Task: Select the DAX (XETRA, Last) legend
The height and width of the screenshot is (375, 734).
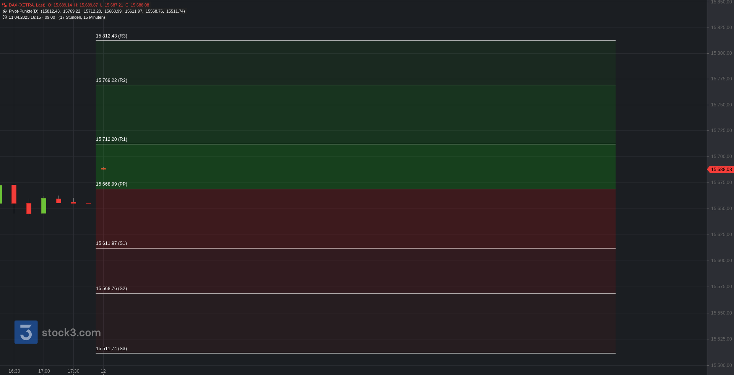Action: click(x=27, y=5)
